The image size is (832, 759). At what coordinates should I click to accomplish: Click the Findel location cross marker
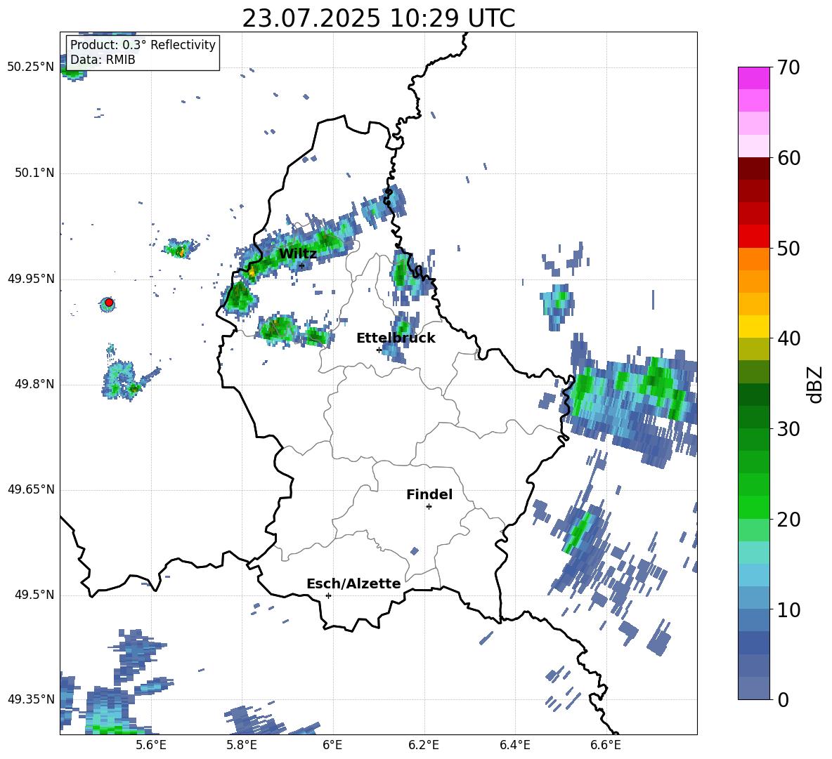(x=429, y=507)
